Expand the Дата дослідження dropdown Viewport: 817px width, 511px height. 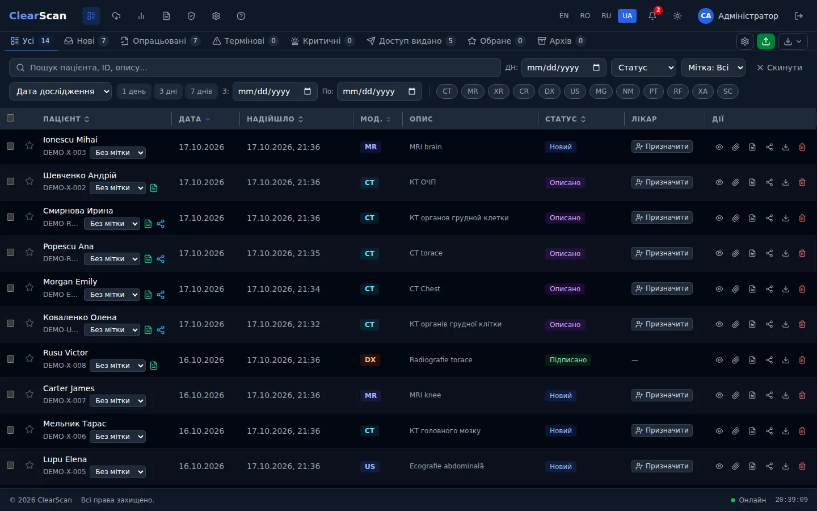60,91
